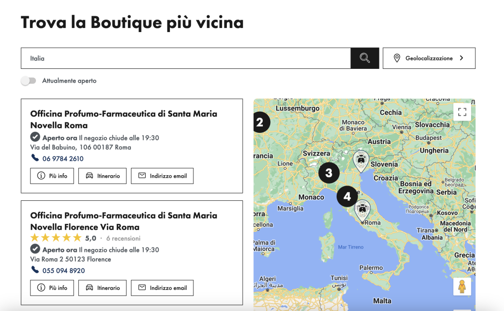This screenshot has width=504, height=311.
Task: Click the five-star rating of Florence boutique
Action: point(56,238)
